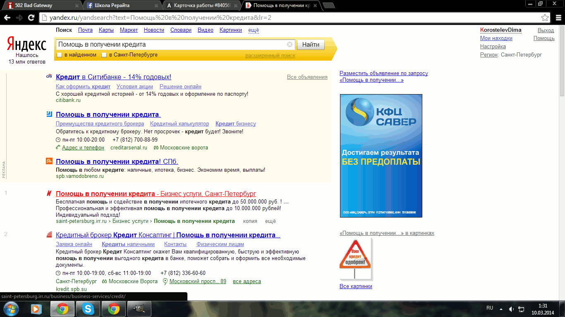Switch to the Школа Рерайта tab
This screenshot has width=565, height=317.
(x=122, y=5)
